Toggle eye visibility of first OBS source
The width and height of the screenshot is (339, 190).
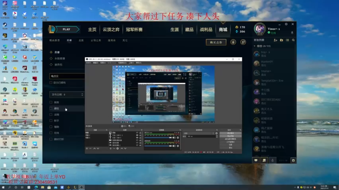pos(137,133)
